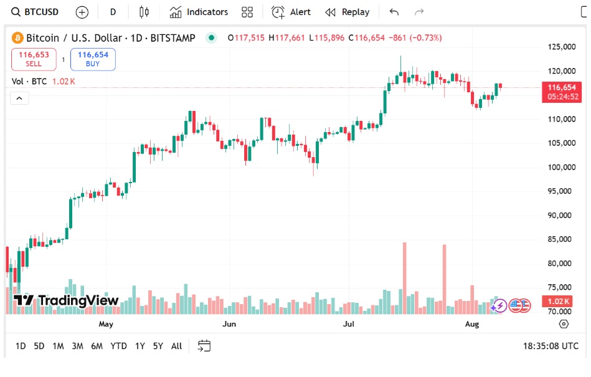Open the Indicators panel
The width and height of the screenshot is (591, 377).
198,11
